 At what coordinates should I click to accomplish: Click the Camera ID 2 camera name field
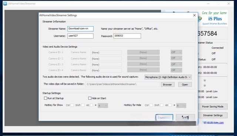[106, 59]
